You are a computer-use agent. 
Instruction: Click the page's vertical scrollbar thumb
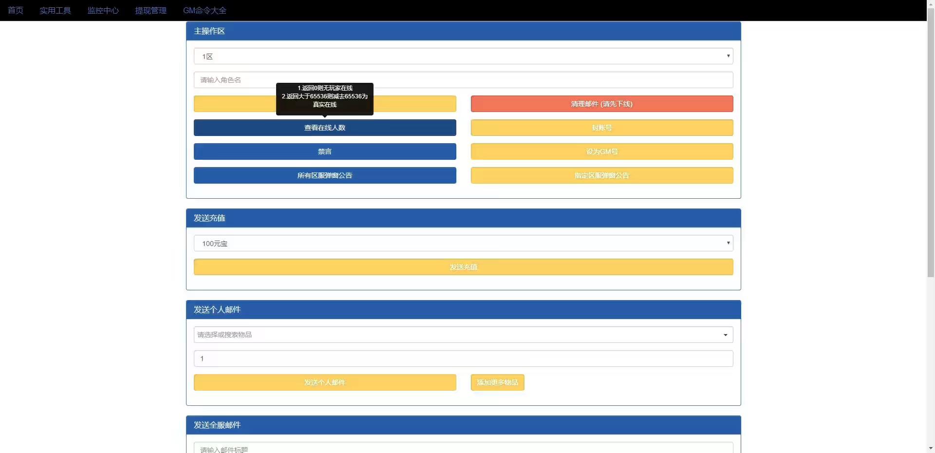coord(931,146)
